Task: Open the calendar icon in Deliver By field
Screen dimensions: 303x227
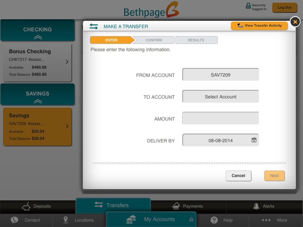Action: tap(254, 140)
